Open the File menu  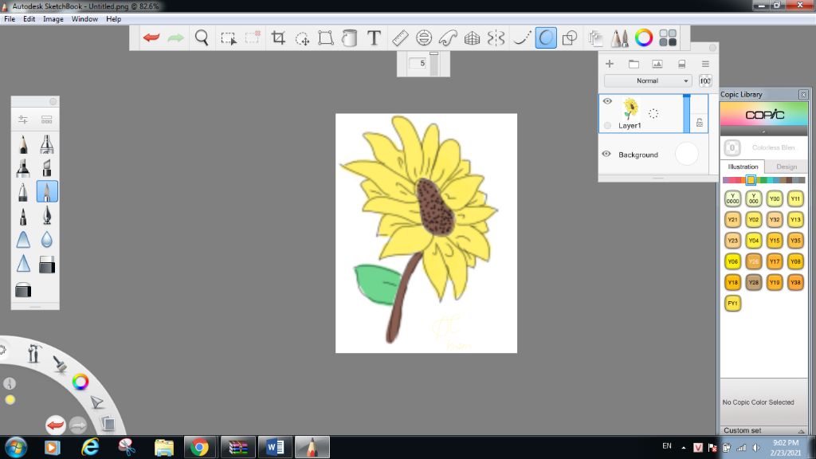point(10,19)
